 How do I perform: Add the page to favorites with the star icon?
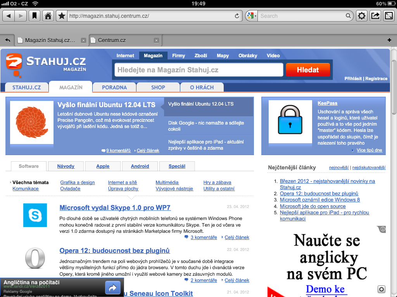(x=62, y=16)
